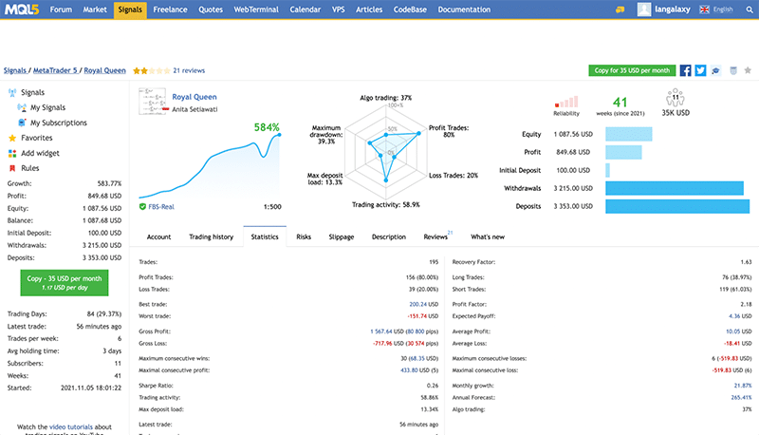Click the Favorites star sidebar icon
Image resolution: width=759 pixels, height=435 pixels.
(12, 138)
